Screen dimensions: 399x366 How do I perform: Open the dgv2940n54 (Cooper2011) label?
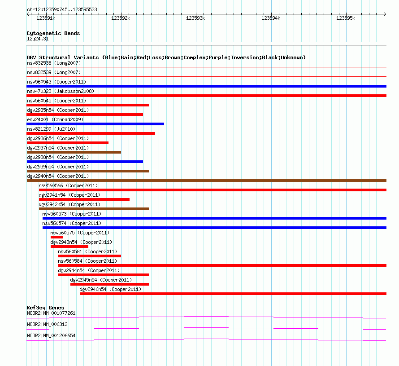point(58,176)
